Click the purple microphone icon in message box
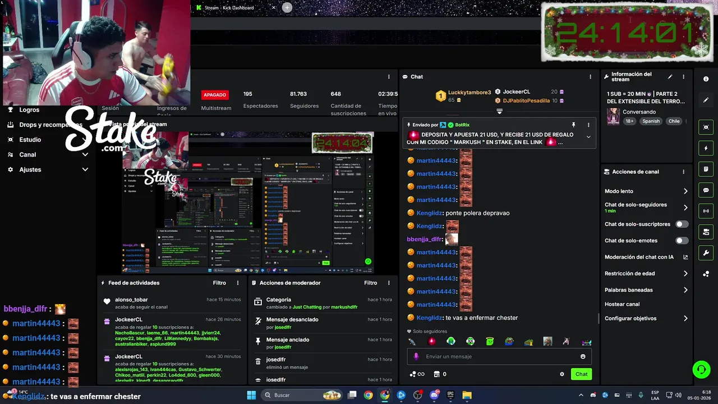The height and width of the screenshot is (404, 718). click(416, 356)
